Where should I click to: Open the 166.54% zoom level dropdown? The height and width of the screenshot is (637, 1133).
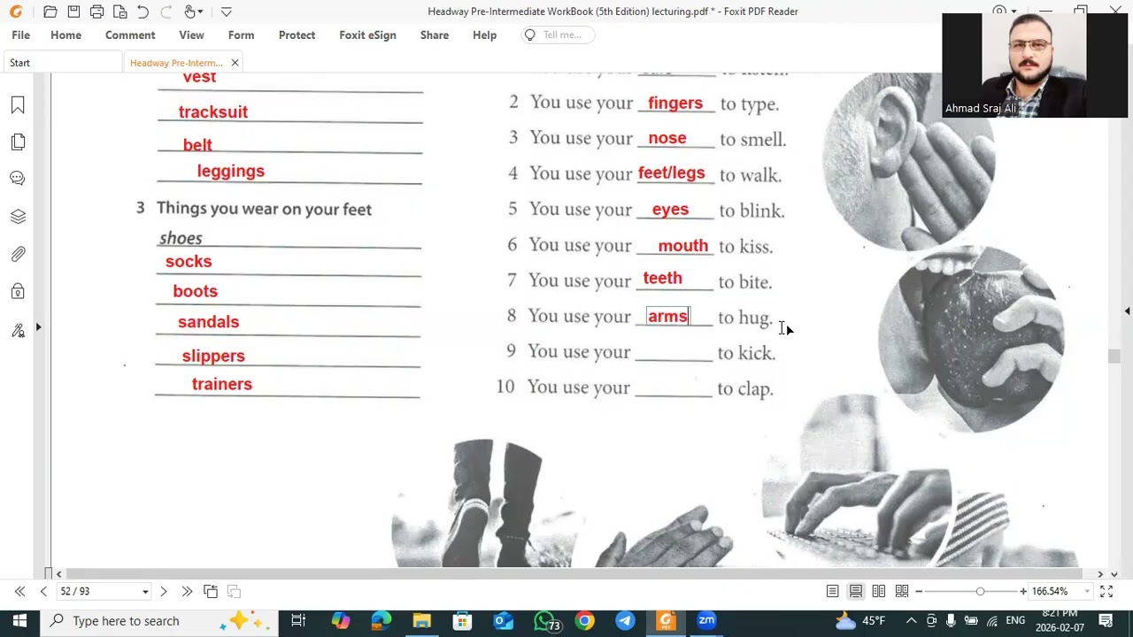coord(1088,591)
